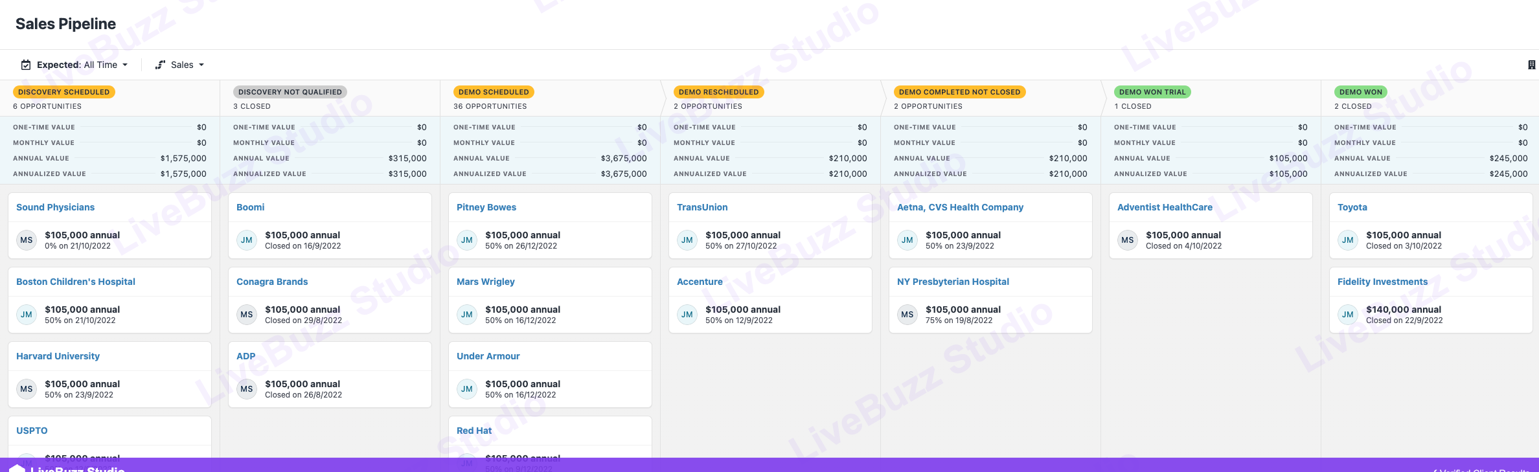Click the Demo Rescheduled stage badge

[x=718, y=92]
